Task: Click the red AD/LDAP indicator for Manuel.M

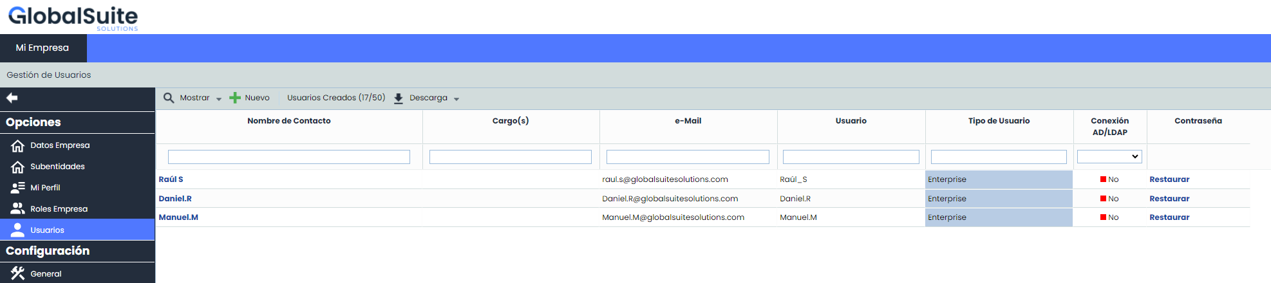Action: coord(1103,217)
